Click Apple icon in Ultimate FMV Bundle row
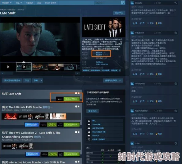This screenshot has height=164, width=182. 78,106
